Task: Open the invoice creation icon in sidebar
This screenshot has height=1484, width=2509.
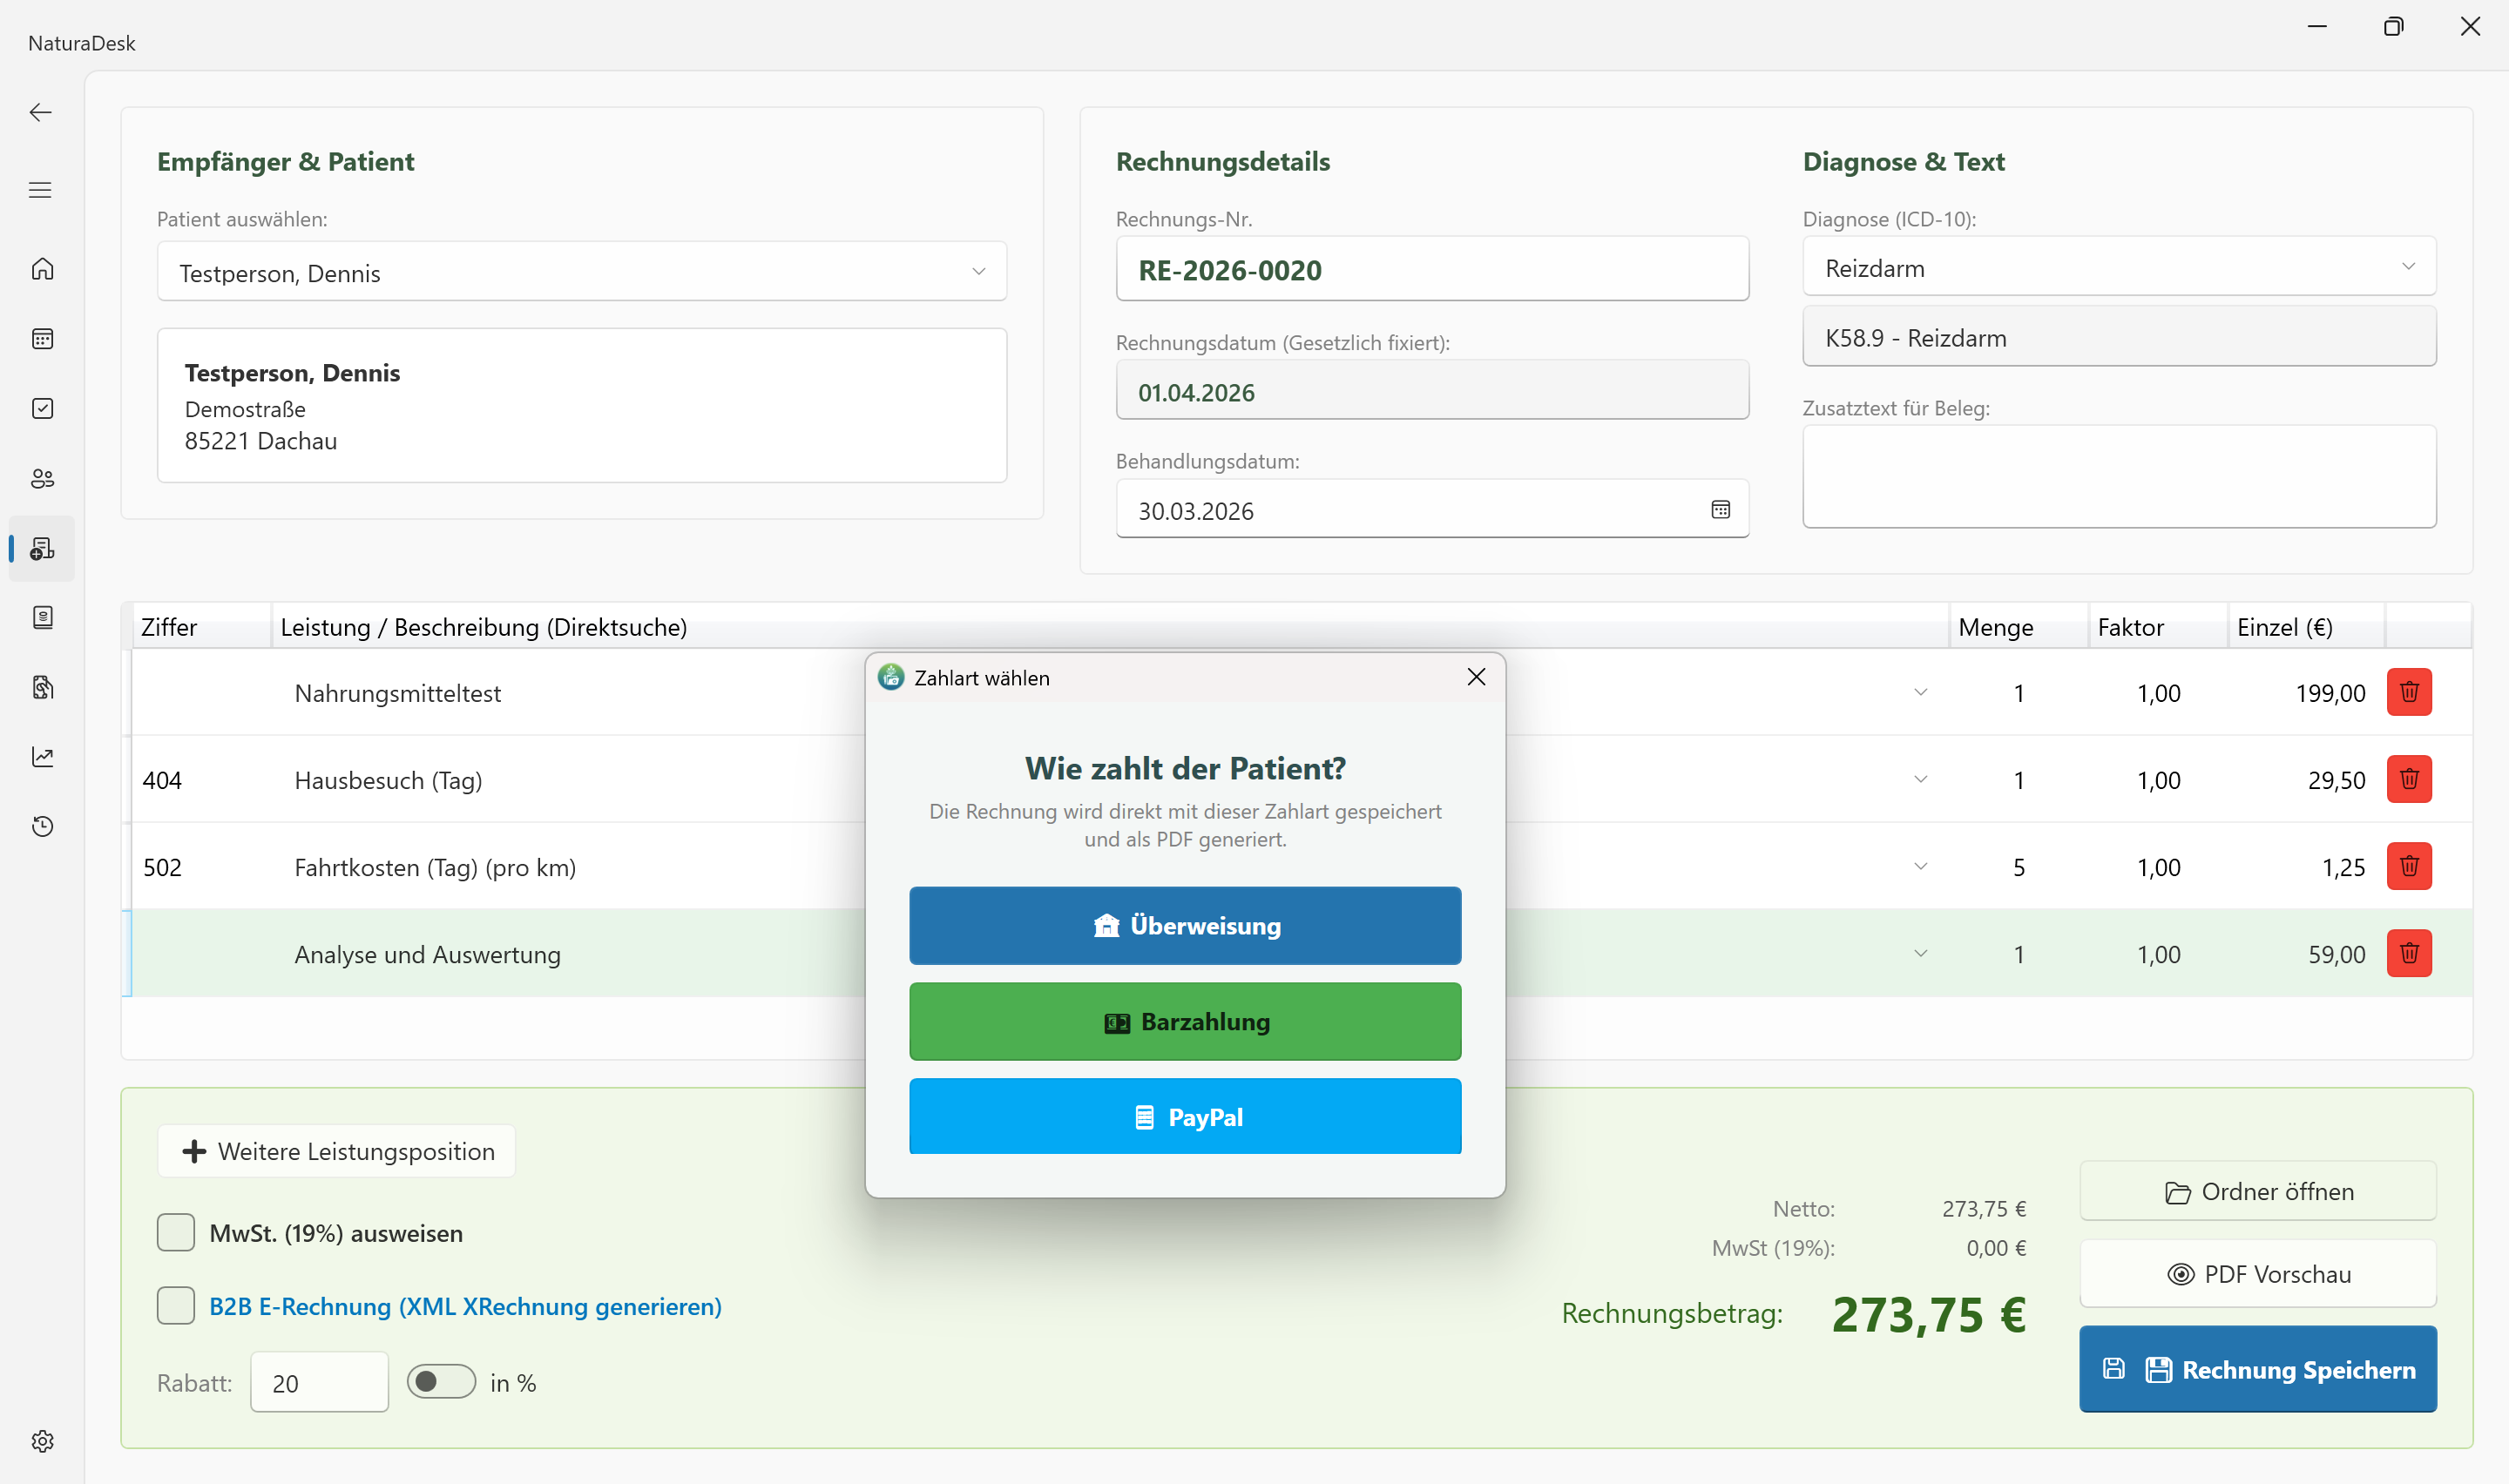Action: point(42,548)
